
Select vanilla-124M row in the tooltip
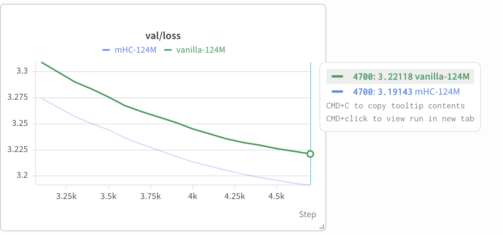coord(400,77)
